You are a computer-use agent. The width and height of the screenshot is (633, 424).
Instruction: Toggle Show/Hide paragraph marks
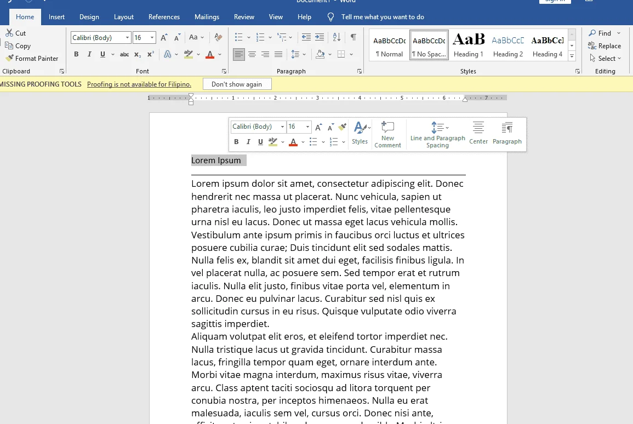[x=353, y=37]
